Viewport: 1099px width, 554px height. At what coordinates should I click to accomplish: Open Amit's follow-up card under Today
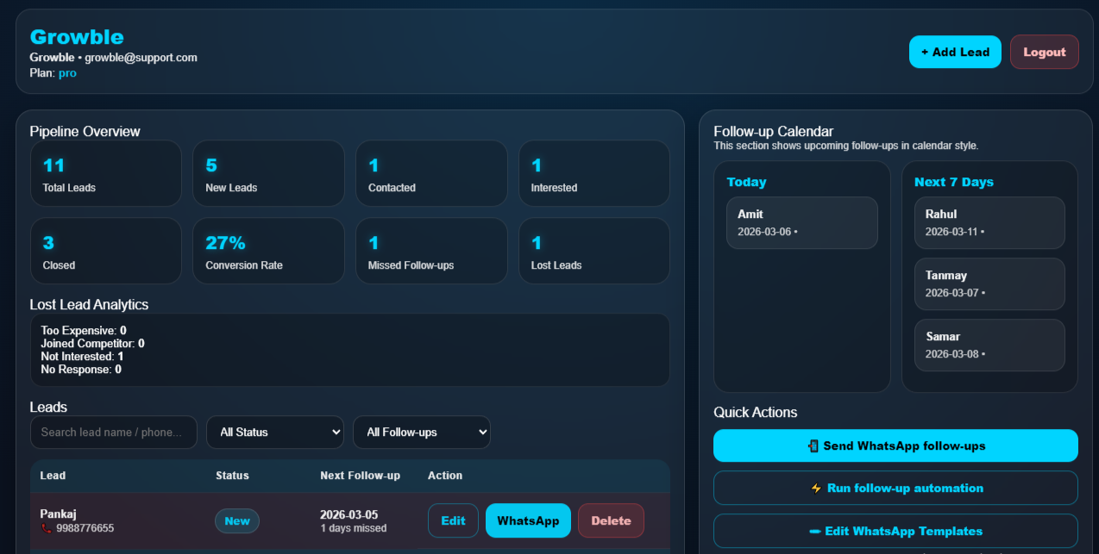802,223
